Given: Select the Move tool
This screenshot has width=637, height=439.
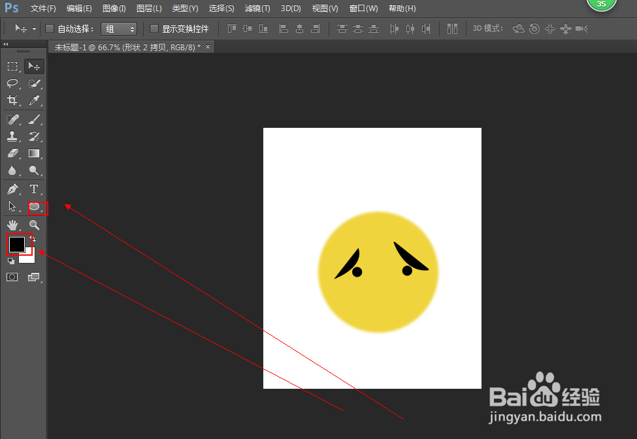Looking at the screenshot, I should tap(34, 66).
